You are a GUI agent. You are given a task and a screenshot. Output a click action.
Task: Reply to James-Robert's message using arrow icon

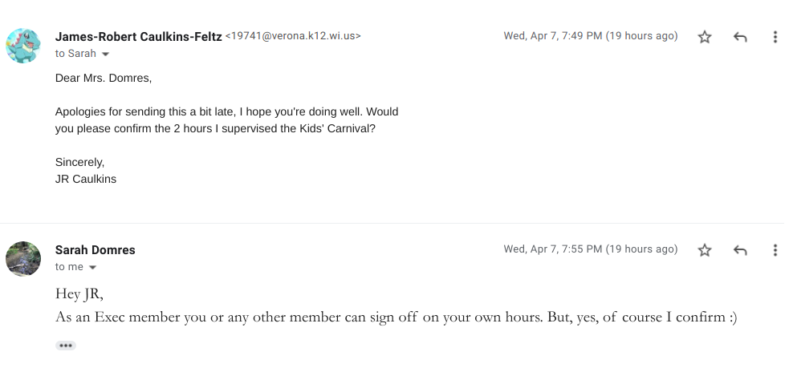click(x=740, y=37)
